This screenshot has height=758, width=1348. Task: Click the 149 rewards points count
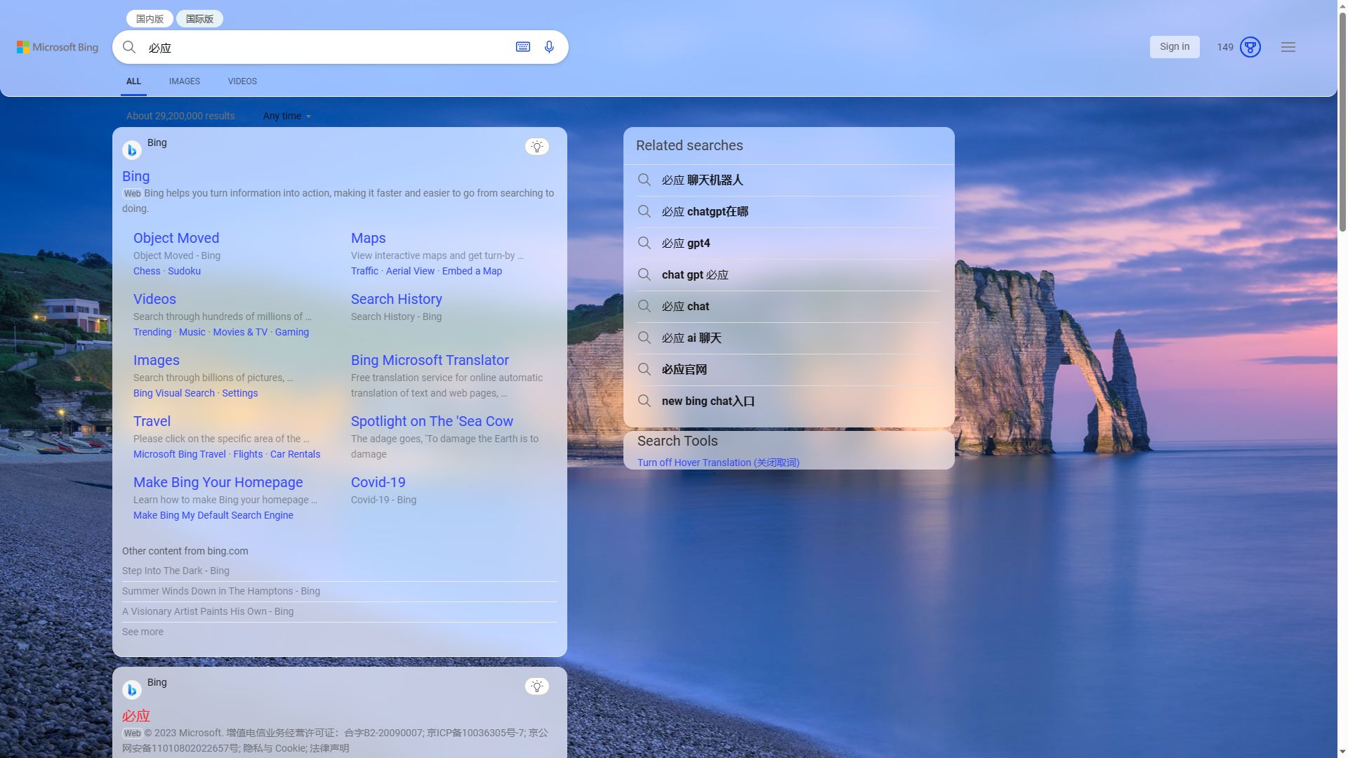[x=1225, y=47]
